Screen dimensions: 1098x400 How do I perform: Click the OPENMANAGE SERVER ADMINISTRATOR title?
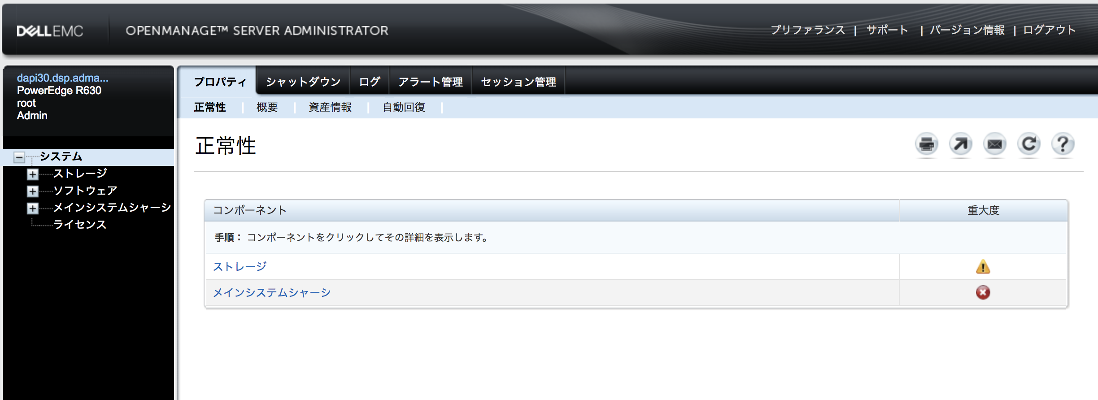[x=257, y=30]
